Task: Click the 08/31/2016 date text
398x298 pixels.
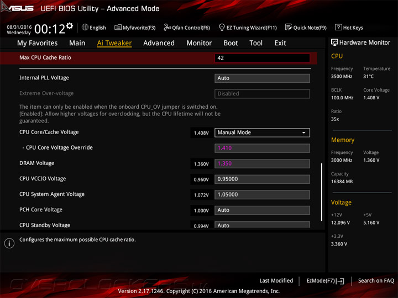Action: tap(19, 27)
